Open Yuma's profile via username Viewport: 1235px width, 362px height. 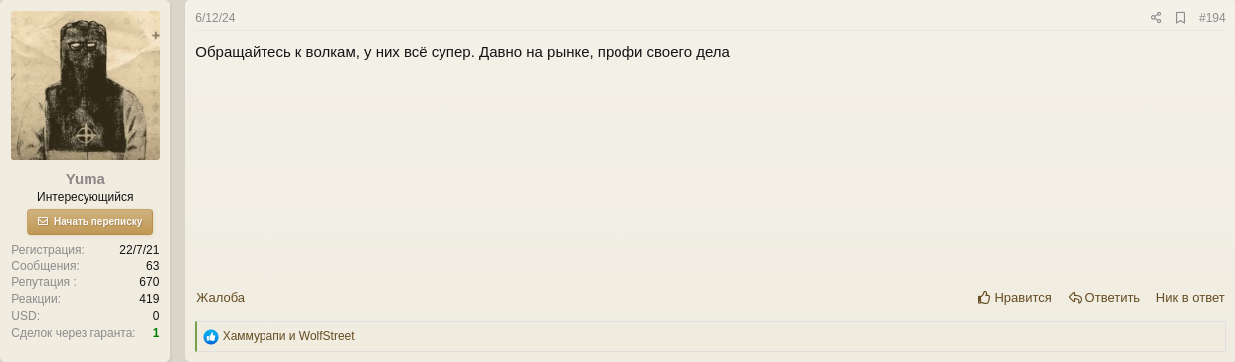(86, 179)
